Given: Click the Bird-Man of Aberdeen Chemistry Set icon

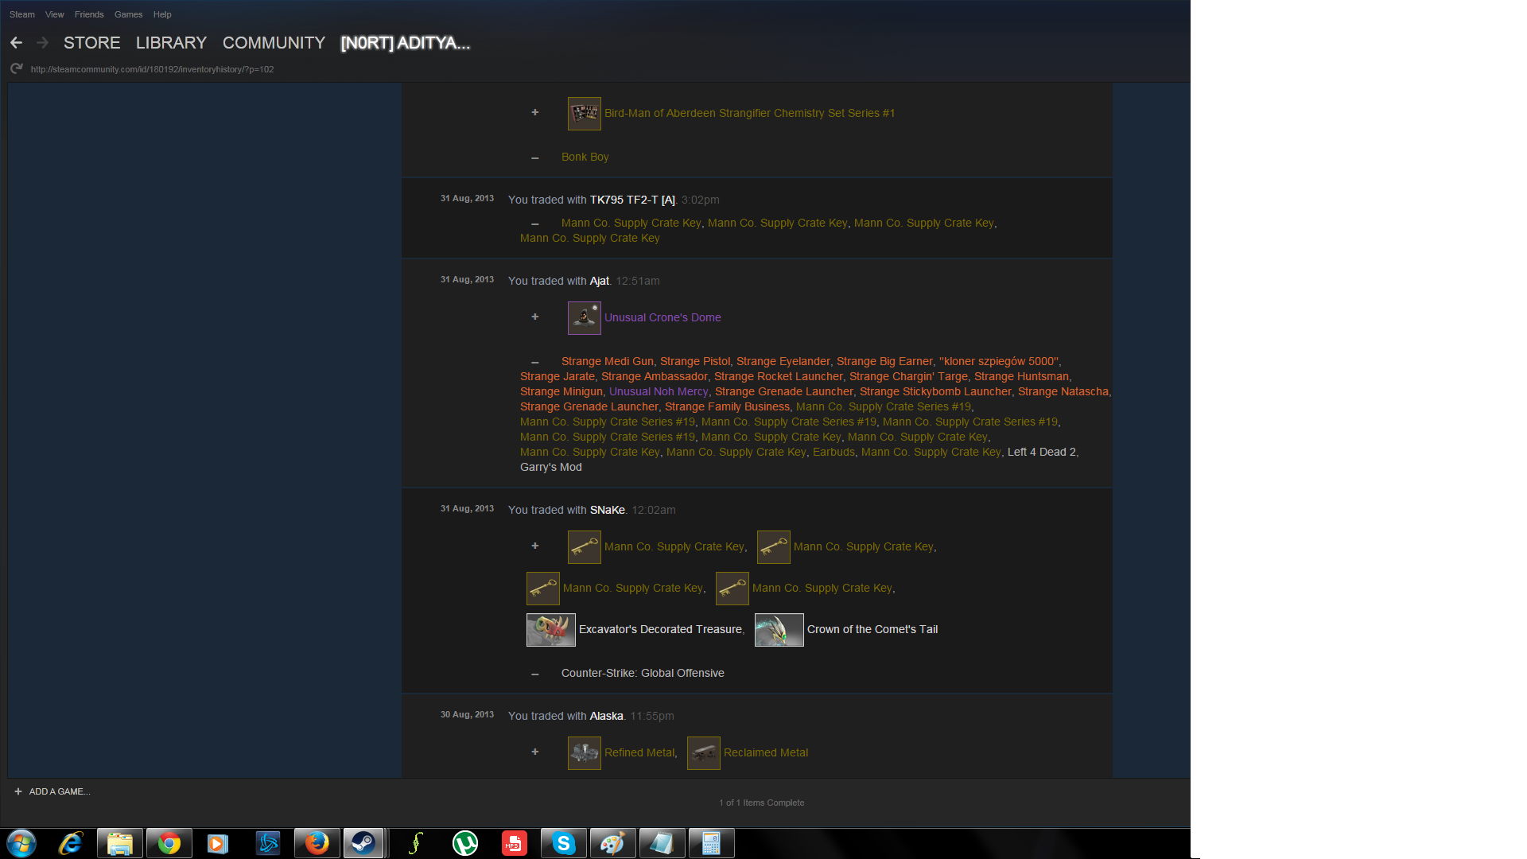Looking at the screenshot, I should coord(584,114).
